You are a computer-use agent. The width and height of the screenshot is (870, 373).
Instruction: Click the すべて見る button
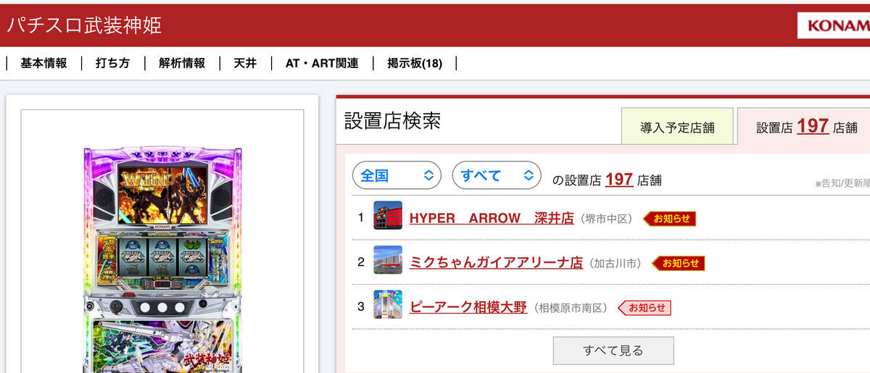pos(613,351)
